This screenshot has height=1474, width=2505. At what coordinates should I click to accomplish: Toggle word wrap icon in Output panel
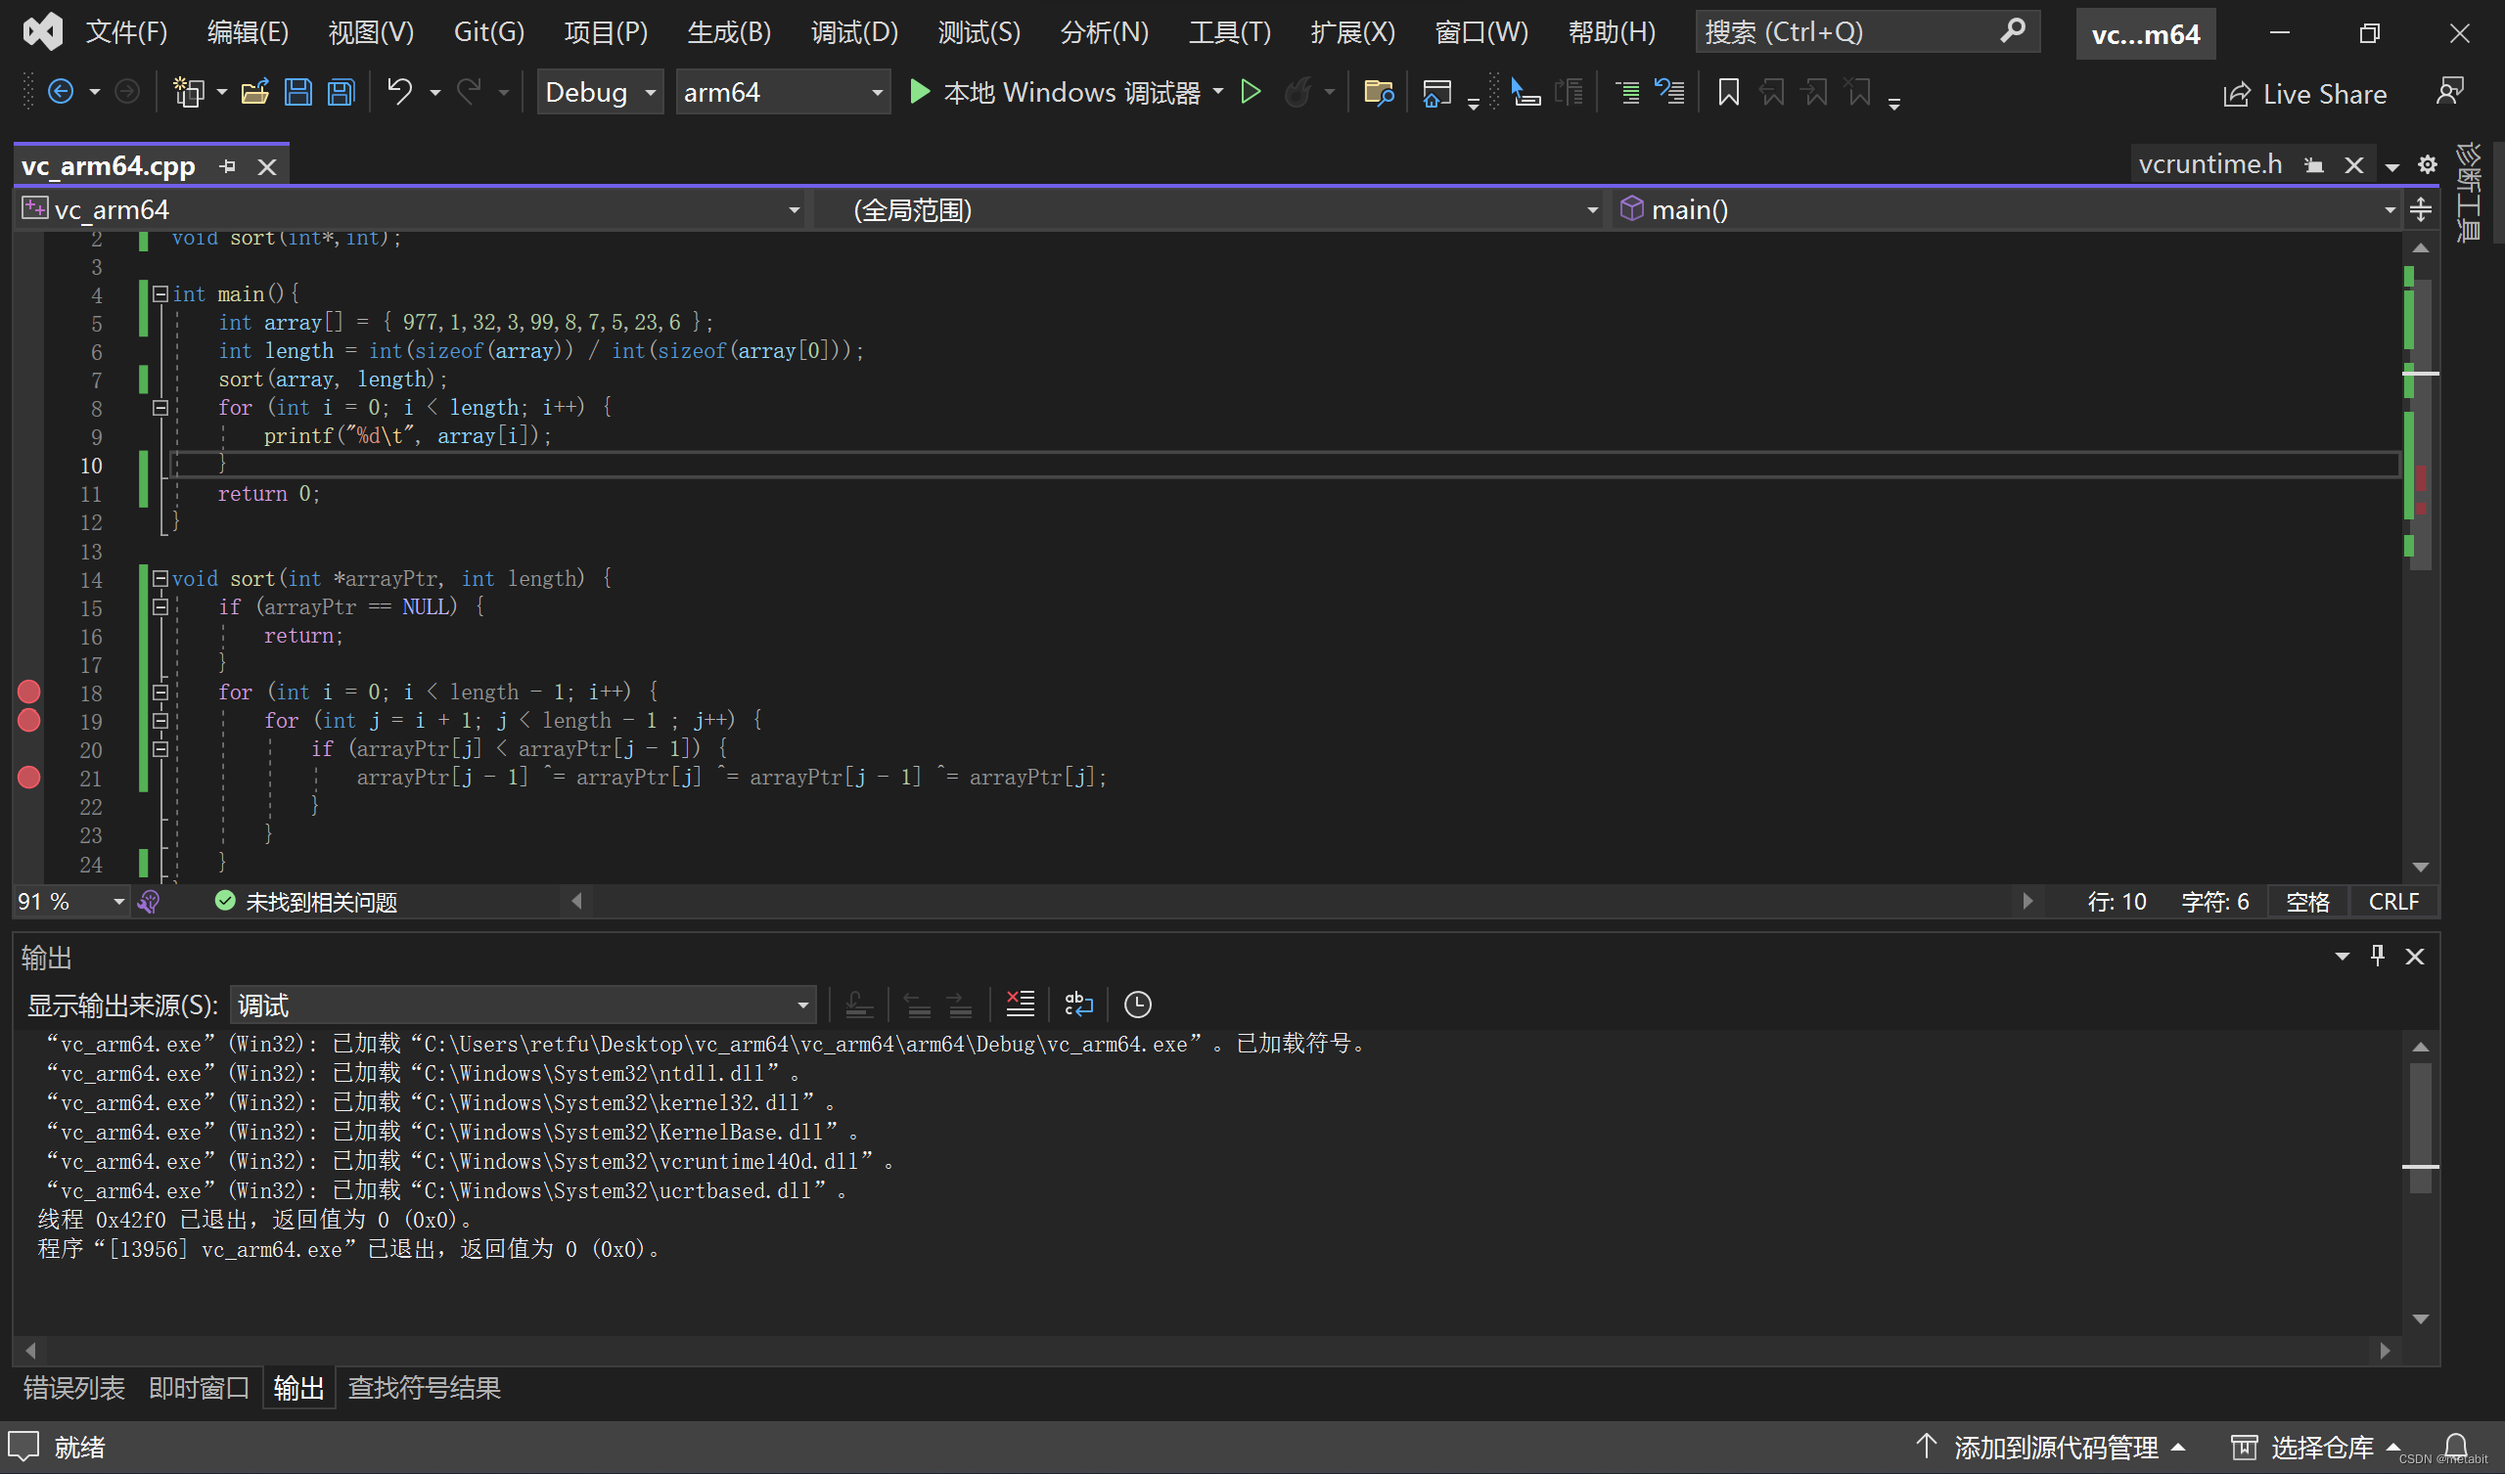click(x=1078, y=1004)
